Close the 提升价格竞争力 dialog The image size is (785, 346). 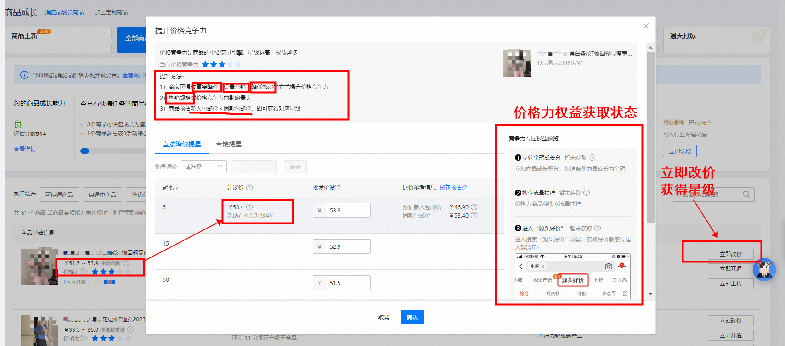[646, 26]
